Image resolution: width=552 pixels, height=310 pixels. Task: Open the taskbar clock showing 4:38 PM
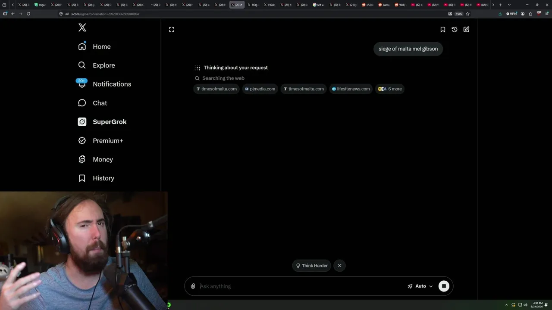point(537,305)
